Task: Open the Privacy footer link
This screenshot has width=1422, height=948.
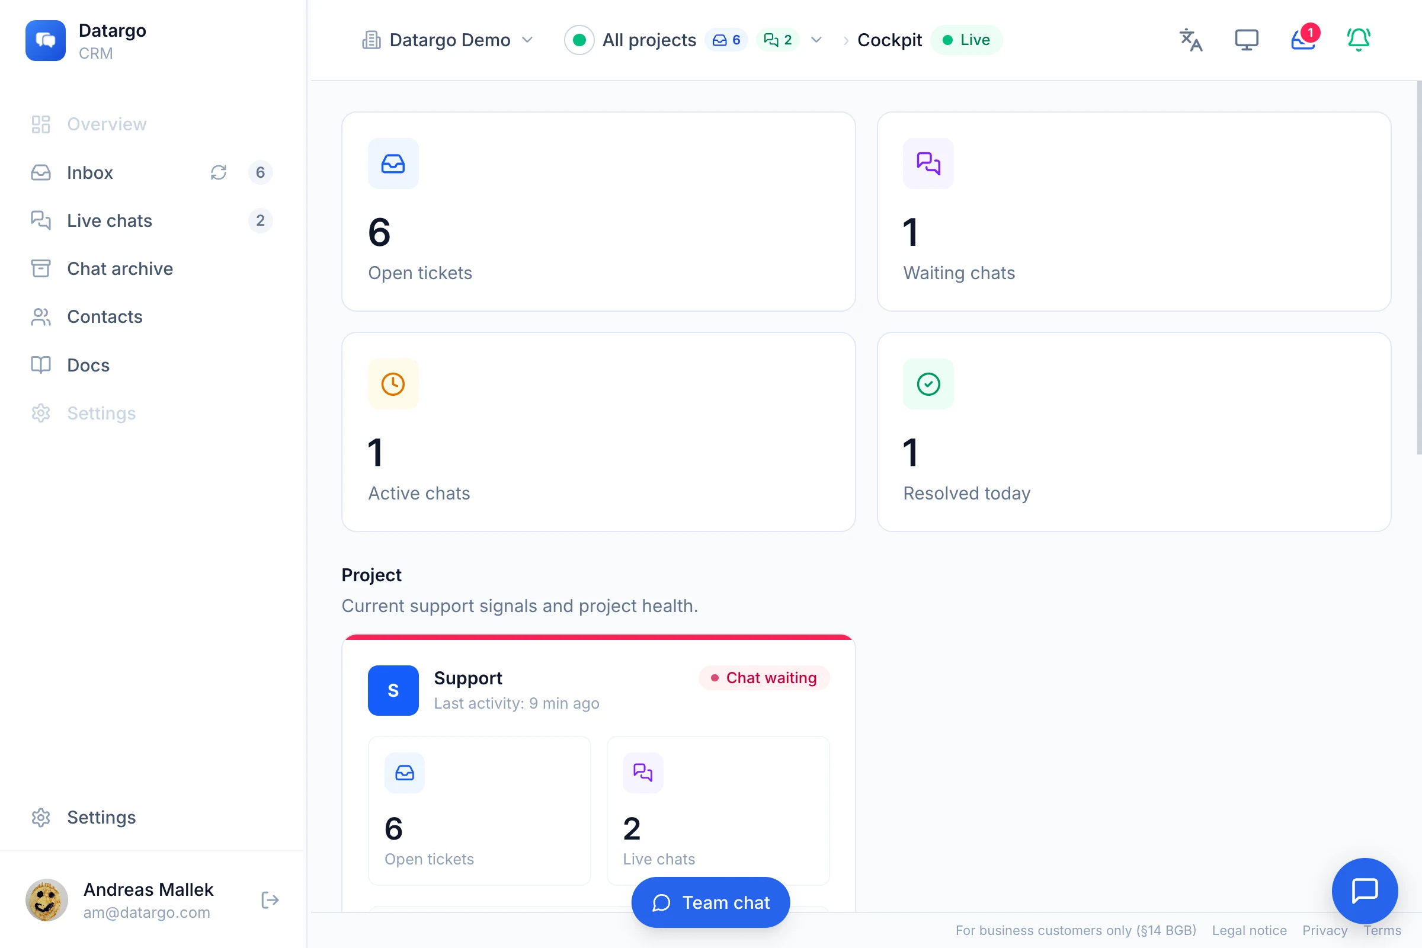Action: coord(1325,930)
